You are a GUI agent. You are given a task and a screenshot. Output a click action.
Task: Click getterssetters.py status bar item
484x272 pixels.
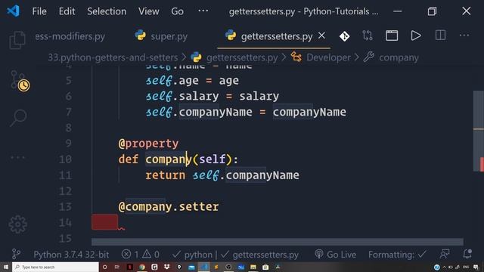(259, 255)
